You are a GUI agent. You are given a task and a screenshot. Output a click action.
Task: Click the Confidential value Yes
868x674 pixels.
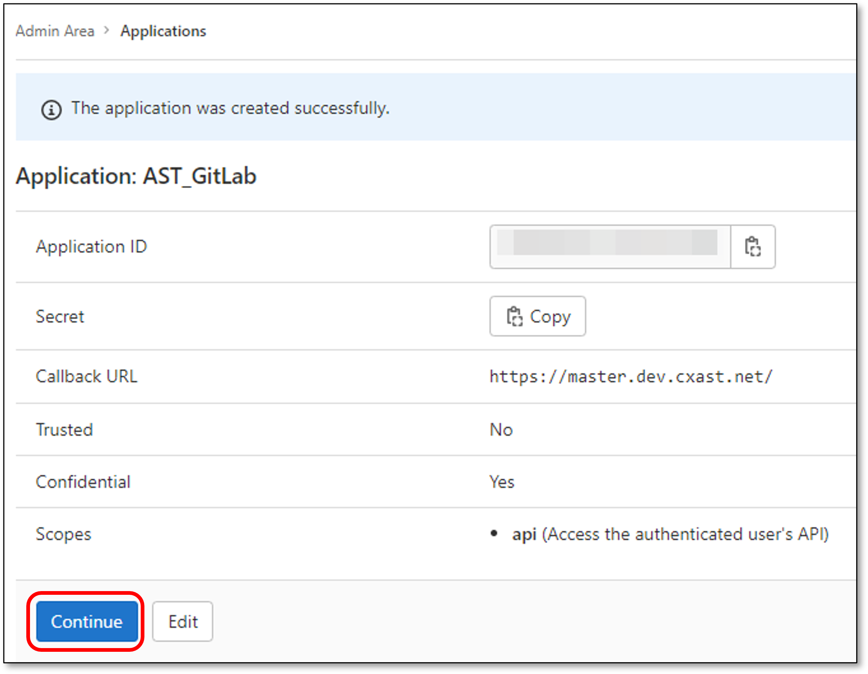point(501,482)
